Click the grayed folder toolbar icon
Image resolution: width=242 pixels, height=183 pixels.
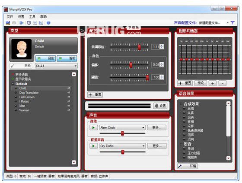[x=14, y=23]
